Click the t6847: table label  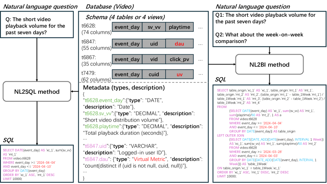pos(89,41)
